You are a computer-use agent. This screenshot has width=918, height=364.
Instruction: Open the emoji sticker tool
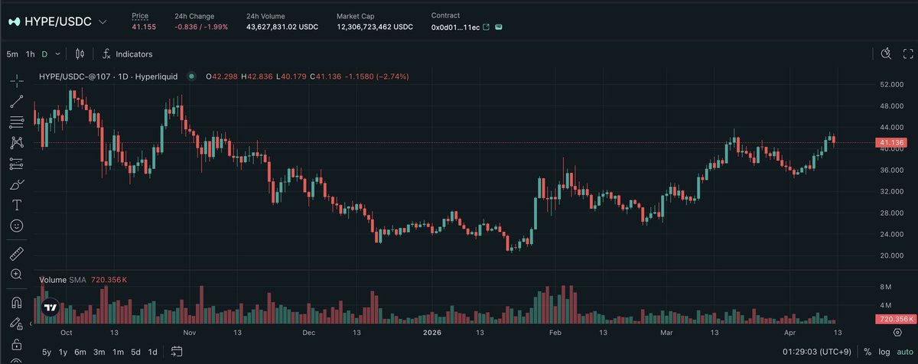17,226
